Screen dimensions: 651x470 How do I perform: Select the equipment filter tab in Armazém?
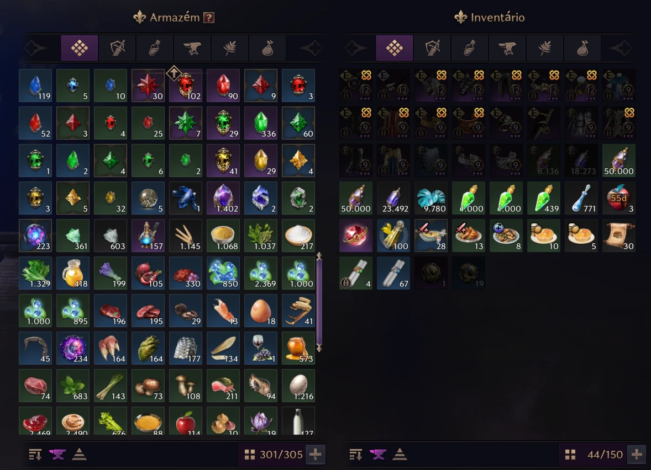click(x=117, y=48)
